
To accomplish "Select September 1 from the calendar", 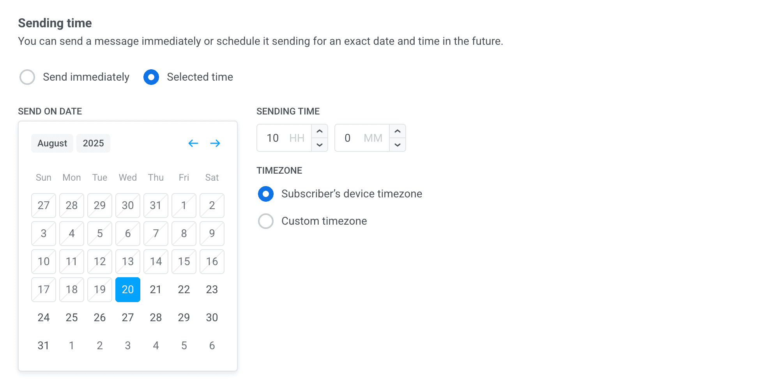I will click(71, 345).
